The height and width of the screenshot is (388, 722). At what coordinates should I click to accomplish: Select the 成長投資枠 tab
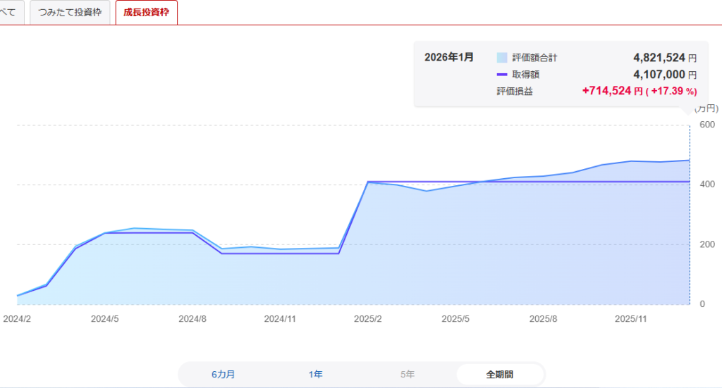pos(146,13)
